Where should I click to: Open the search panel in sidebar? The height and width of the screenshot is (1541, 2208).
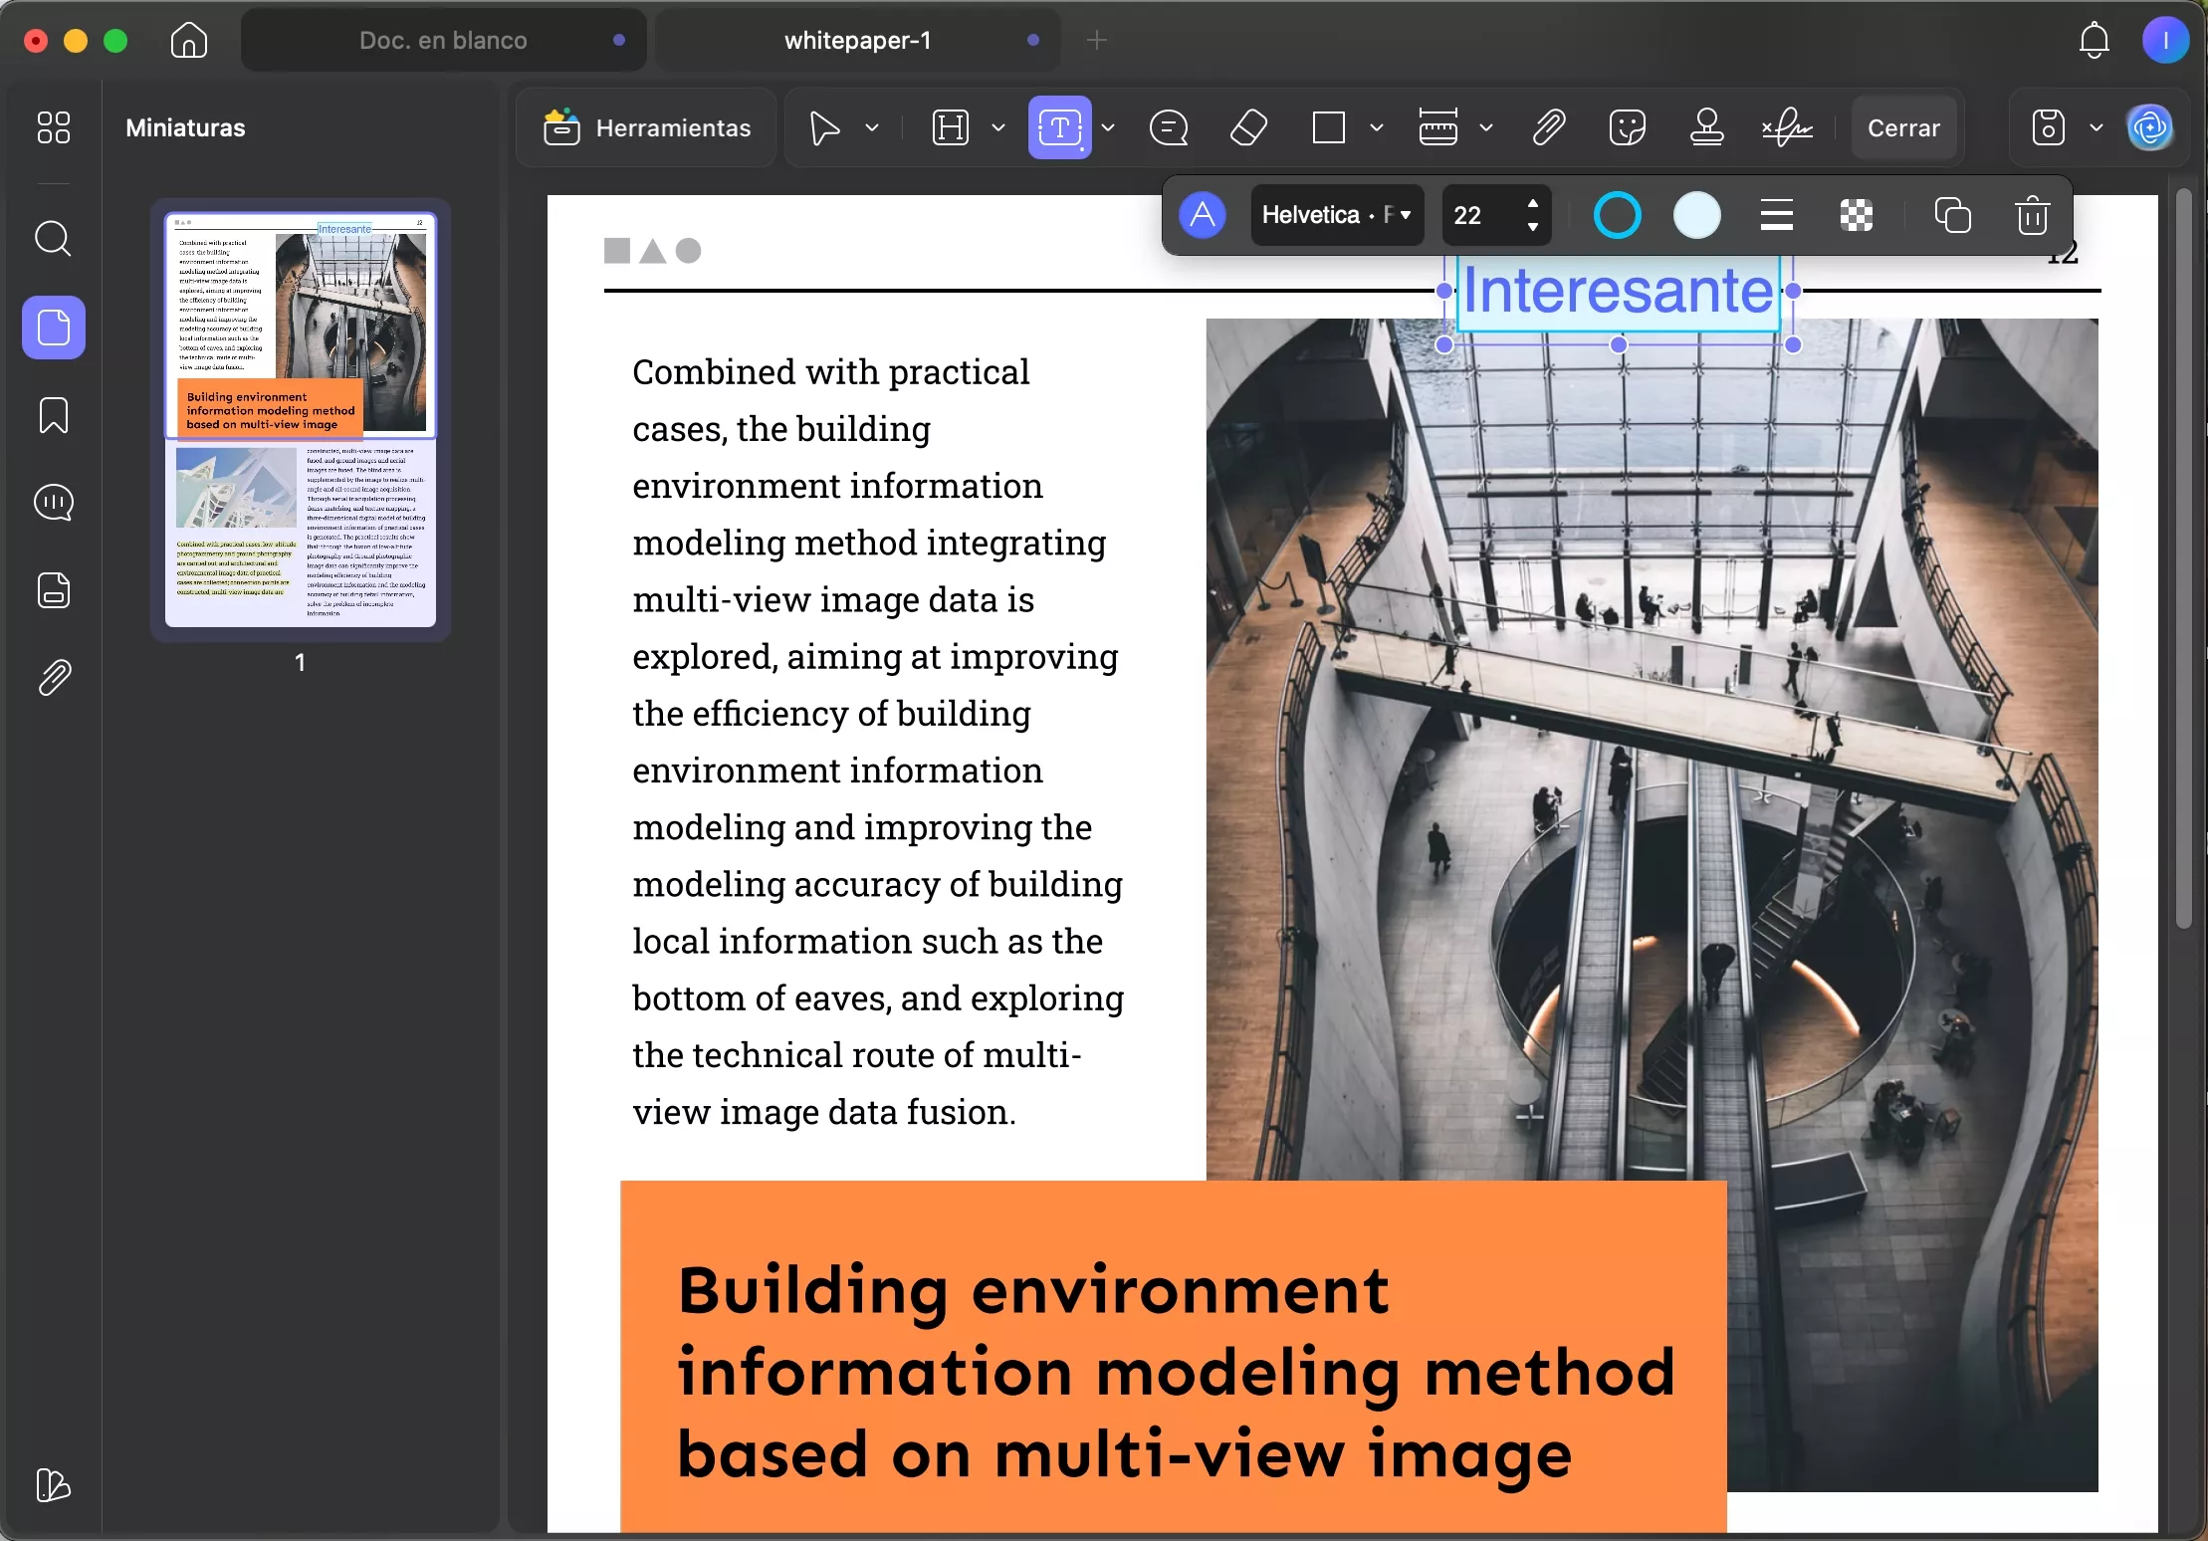tap(54, 239)
